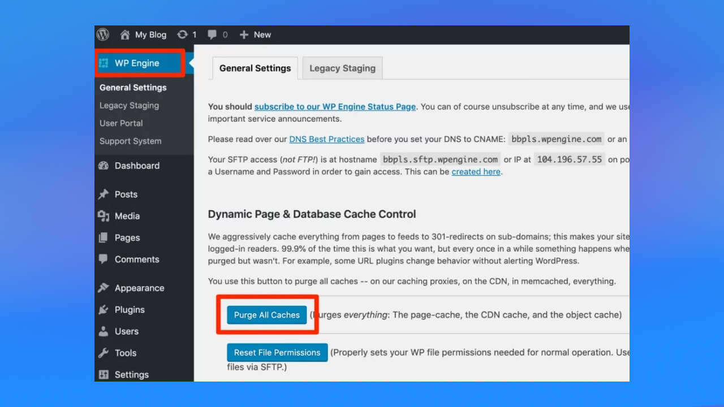The width and height of the screenshot is (724, 407).
Task: Click the home icon beside My Blog
Action: coord(125,34)
